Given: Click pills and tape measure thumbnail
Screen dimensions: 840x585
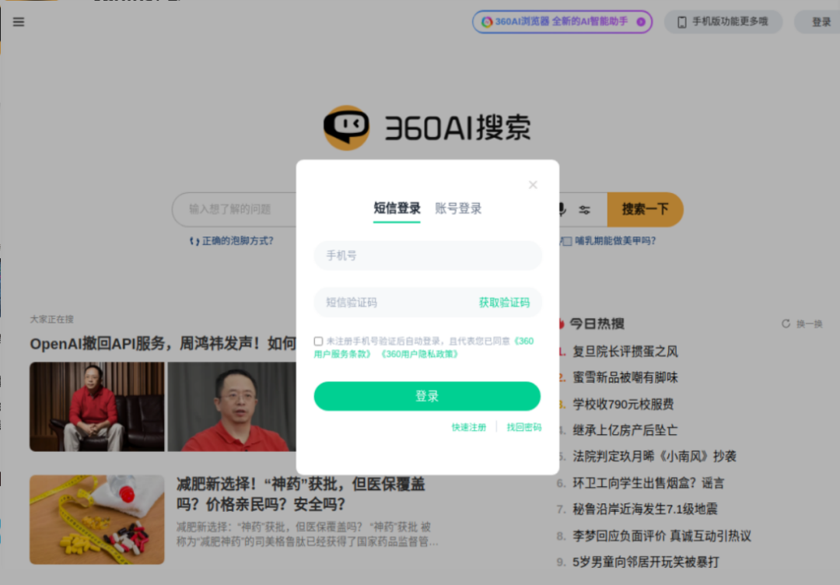Looking at the screenshot, I should (x=97, y=520).
